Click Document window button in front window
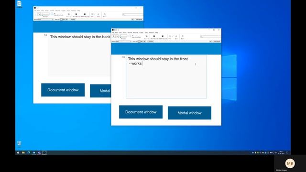 (141, 112)
